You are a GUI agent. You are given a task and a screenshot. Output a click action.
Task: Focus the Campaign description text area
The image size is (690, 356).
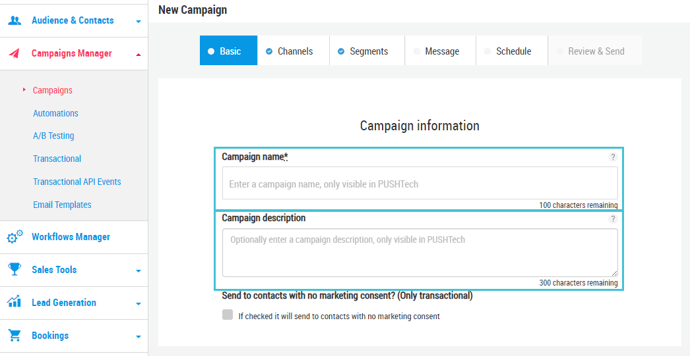(x=420, y=253)
